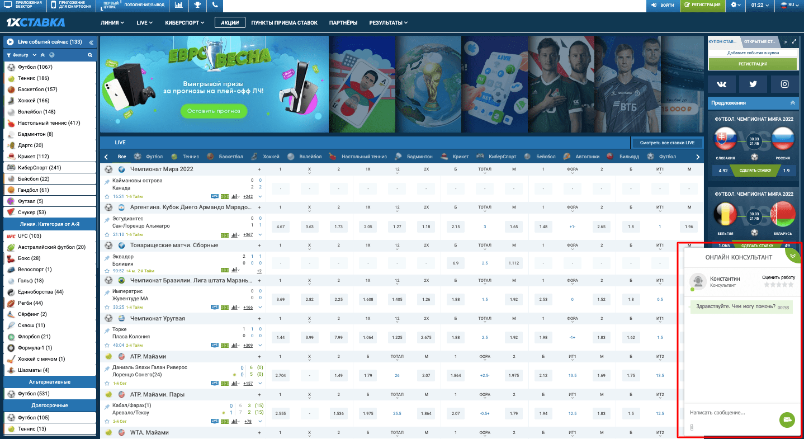Open the LIVE stream icon for Каймановы острова match
The image size is (804, 439).
point(215,196)
